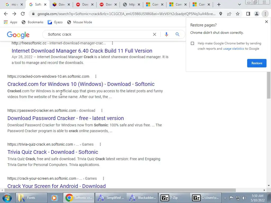Open the Mouse Mode bookmark

point(80,22)
